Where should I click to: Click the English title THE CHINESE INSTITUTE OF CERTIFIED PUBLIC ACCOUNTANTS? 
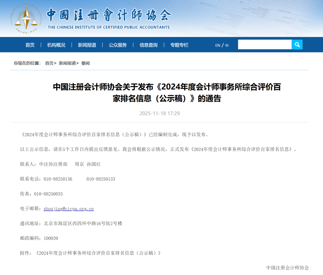(109, 27)
